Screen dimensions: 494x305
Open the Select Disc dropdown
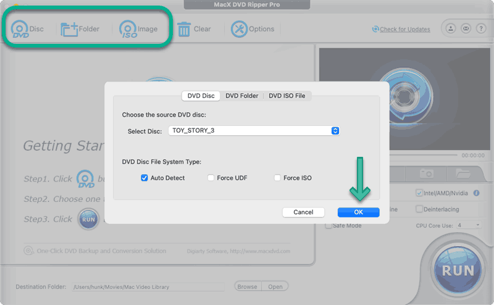point(254,130)
